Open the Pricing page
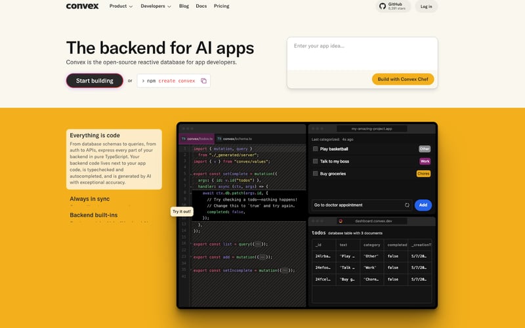This screenshot has height=328, width=525. (x=222, y=6)
